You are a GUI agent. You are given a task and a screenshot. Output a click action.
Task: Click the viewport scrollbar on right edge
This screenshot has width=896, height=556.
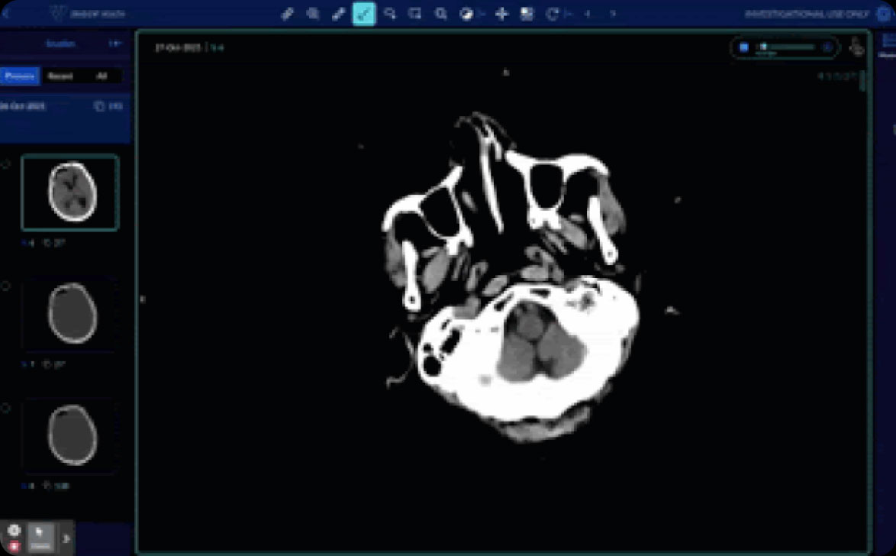pos(863,80)
